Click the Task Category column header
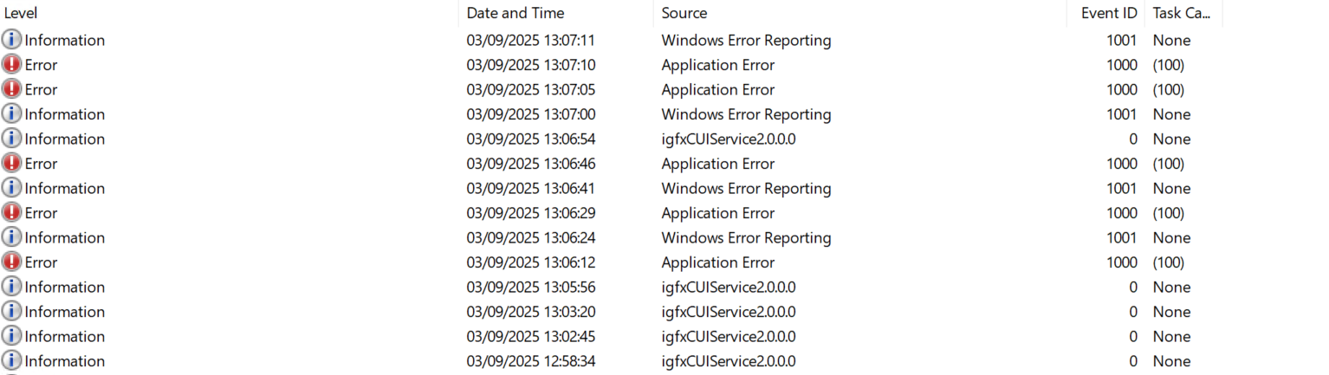The image size is (1329, 375). point(1183,13)
